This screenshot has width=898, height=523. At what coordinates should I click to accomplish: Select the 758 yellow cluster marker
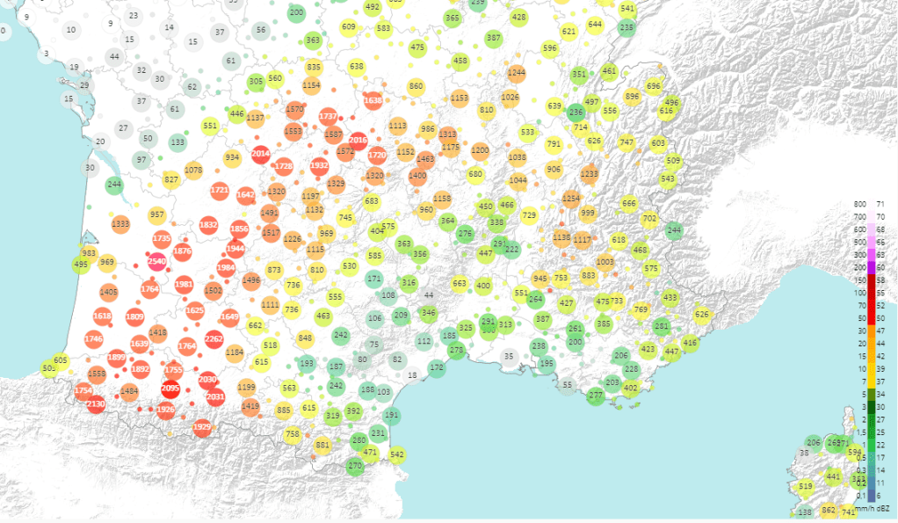click(x=293, y=433)
